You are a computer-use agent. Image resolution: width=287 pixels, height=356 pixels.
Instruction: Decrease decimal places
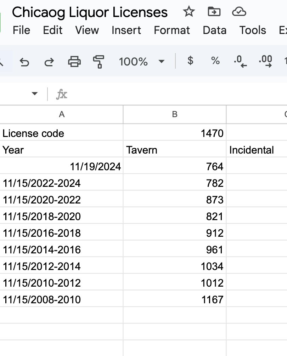click(x=241, y=61)
